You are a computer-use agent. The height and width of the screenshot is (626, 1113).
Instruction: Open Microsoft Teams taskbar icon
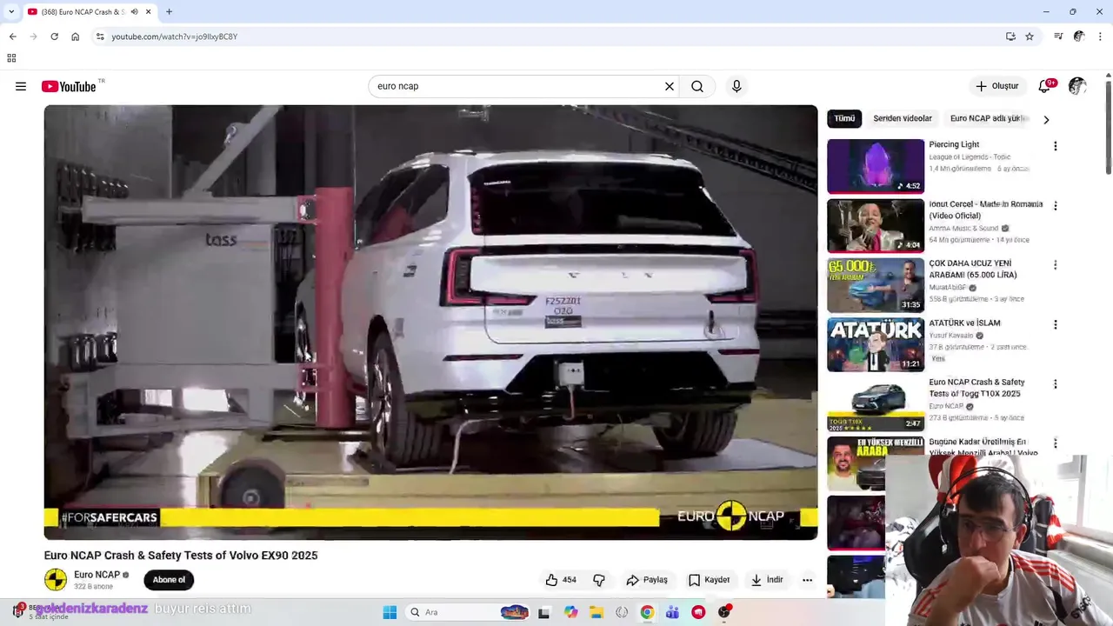tap(672, 612)
